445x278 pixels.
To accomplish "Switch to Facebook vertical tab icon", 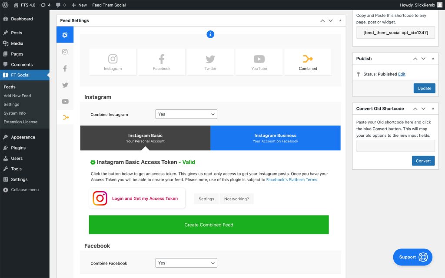I will coord(65,68).
